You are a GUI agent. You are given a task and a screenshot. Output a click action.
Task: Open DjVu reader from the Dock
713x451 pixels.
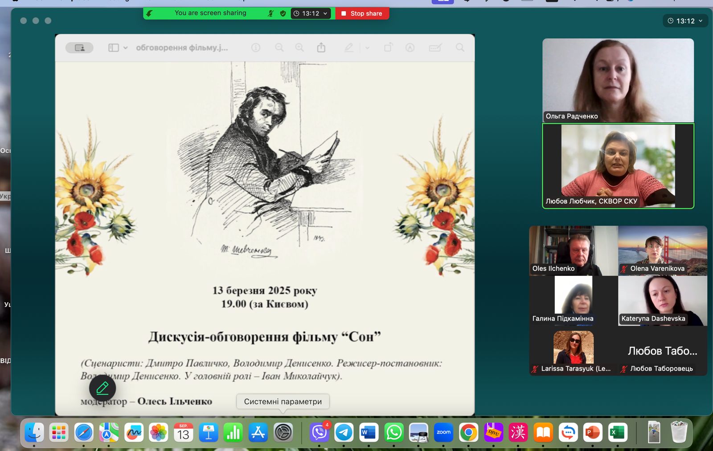[494, 432]
